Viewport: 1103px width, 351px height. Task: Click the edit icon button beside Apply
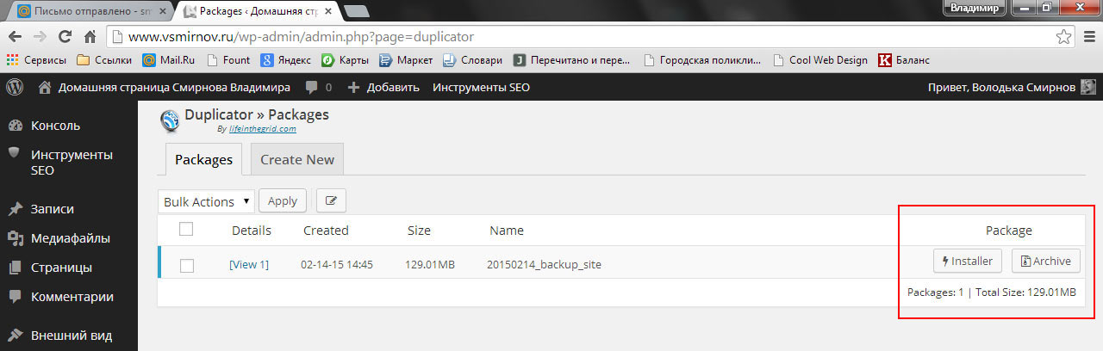[x=331, y=201]
